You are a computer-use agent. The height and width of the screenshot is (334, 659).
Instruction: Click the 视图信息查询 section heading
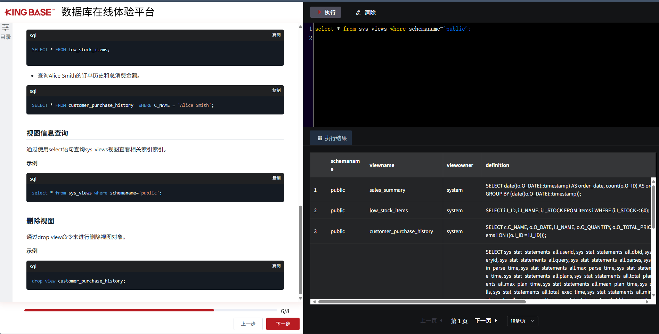coord(47,133)
